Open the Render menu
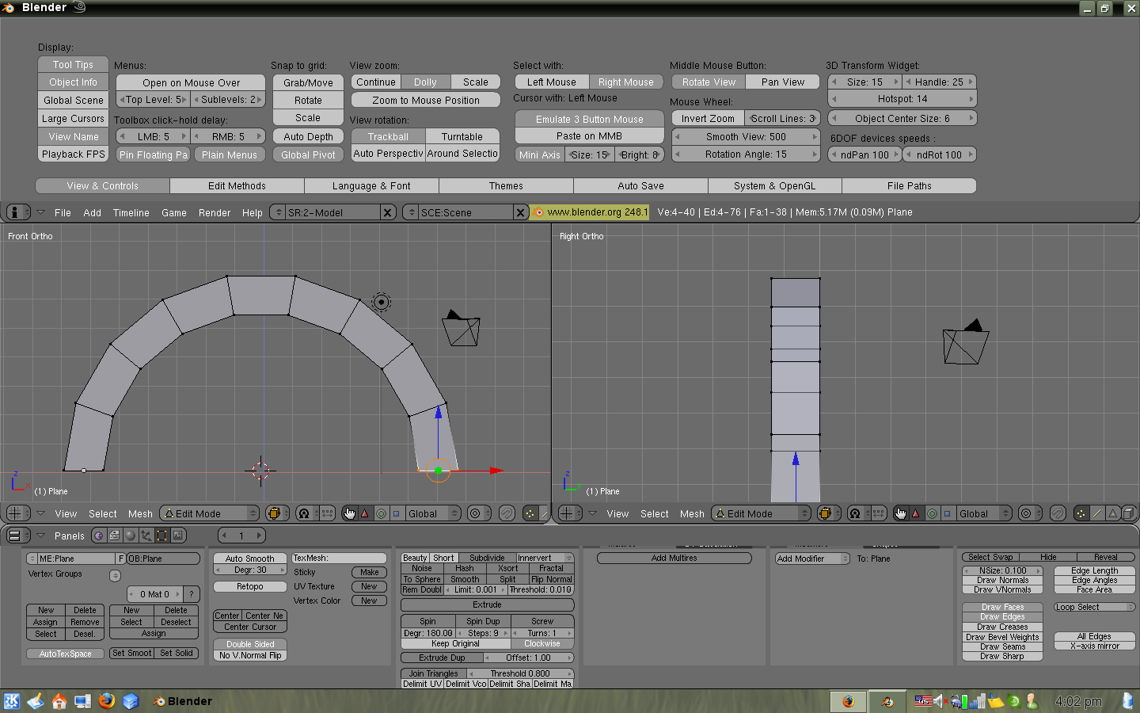The height and width of the screenshot is (713, 1140). [x=215, y=212]
